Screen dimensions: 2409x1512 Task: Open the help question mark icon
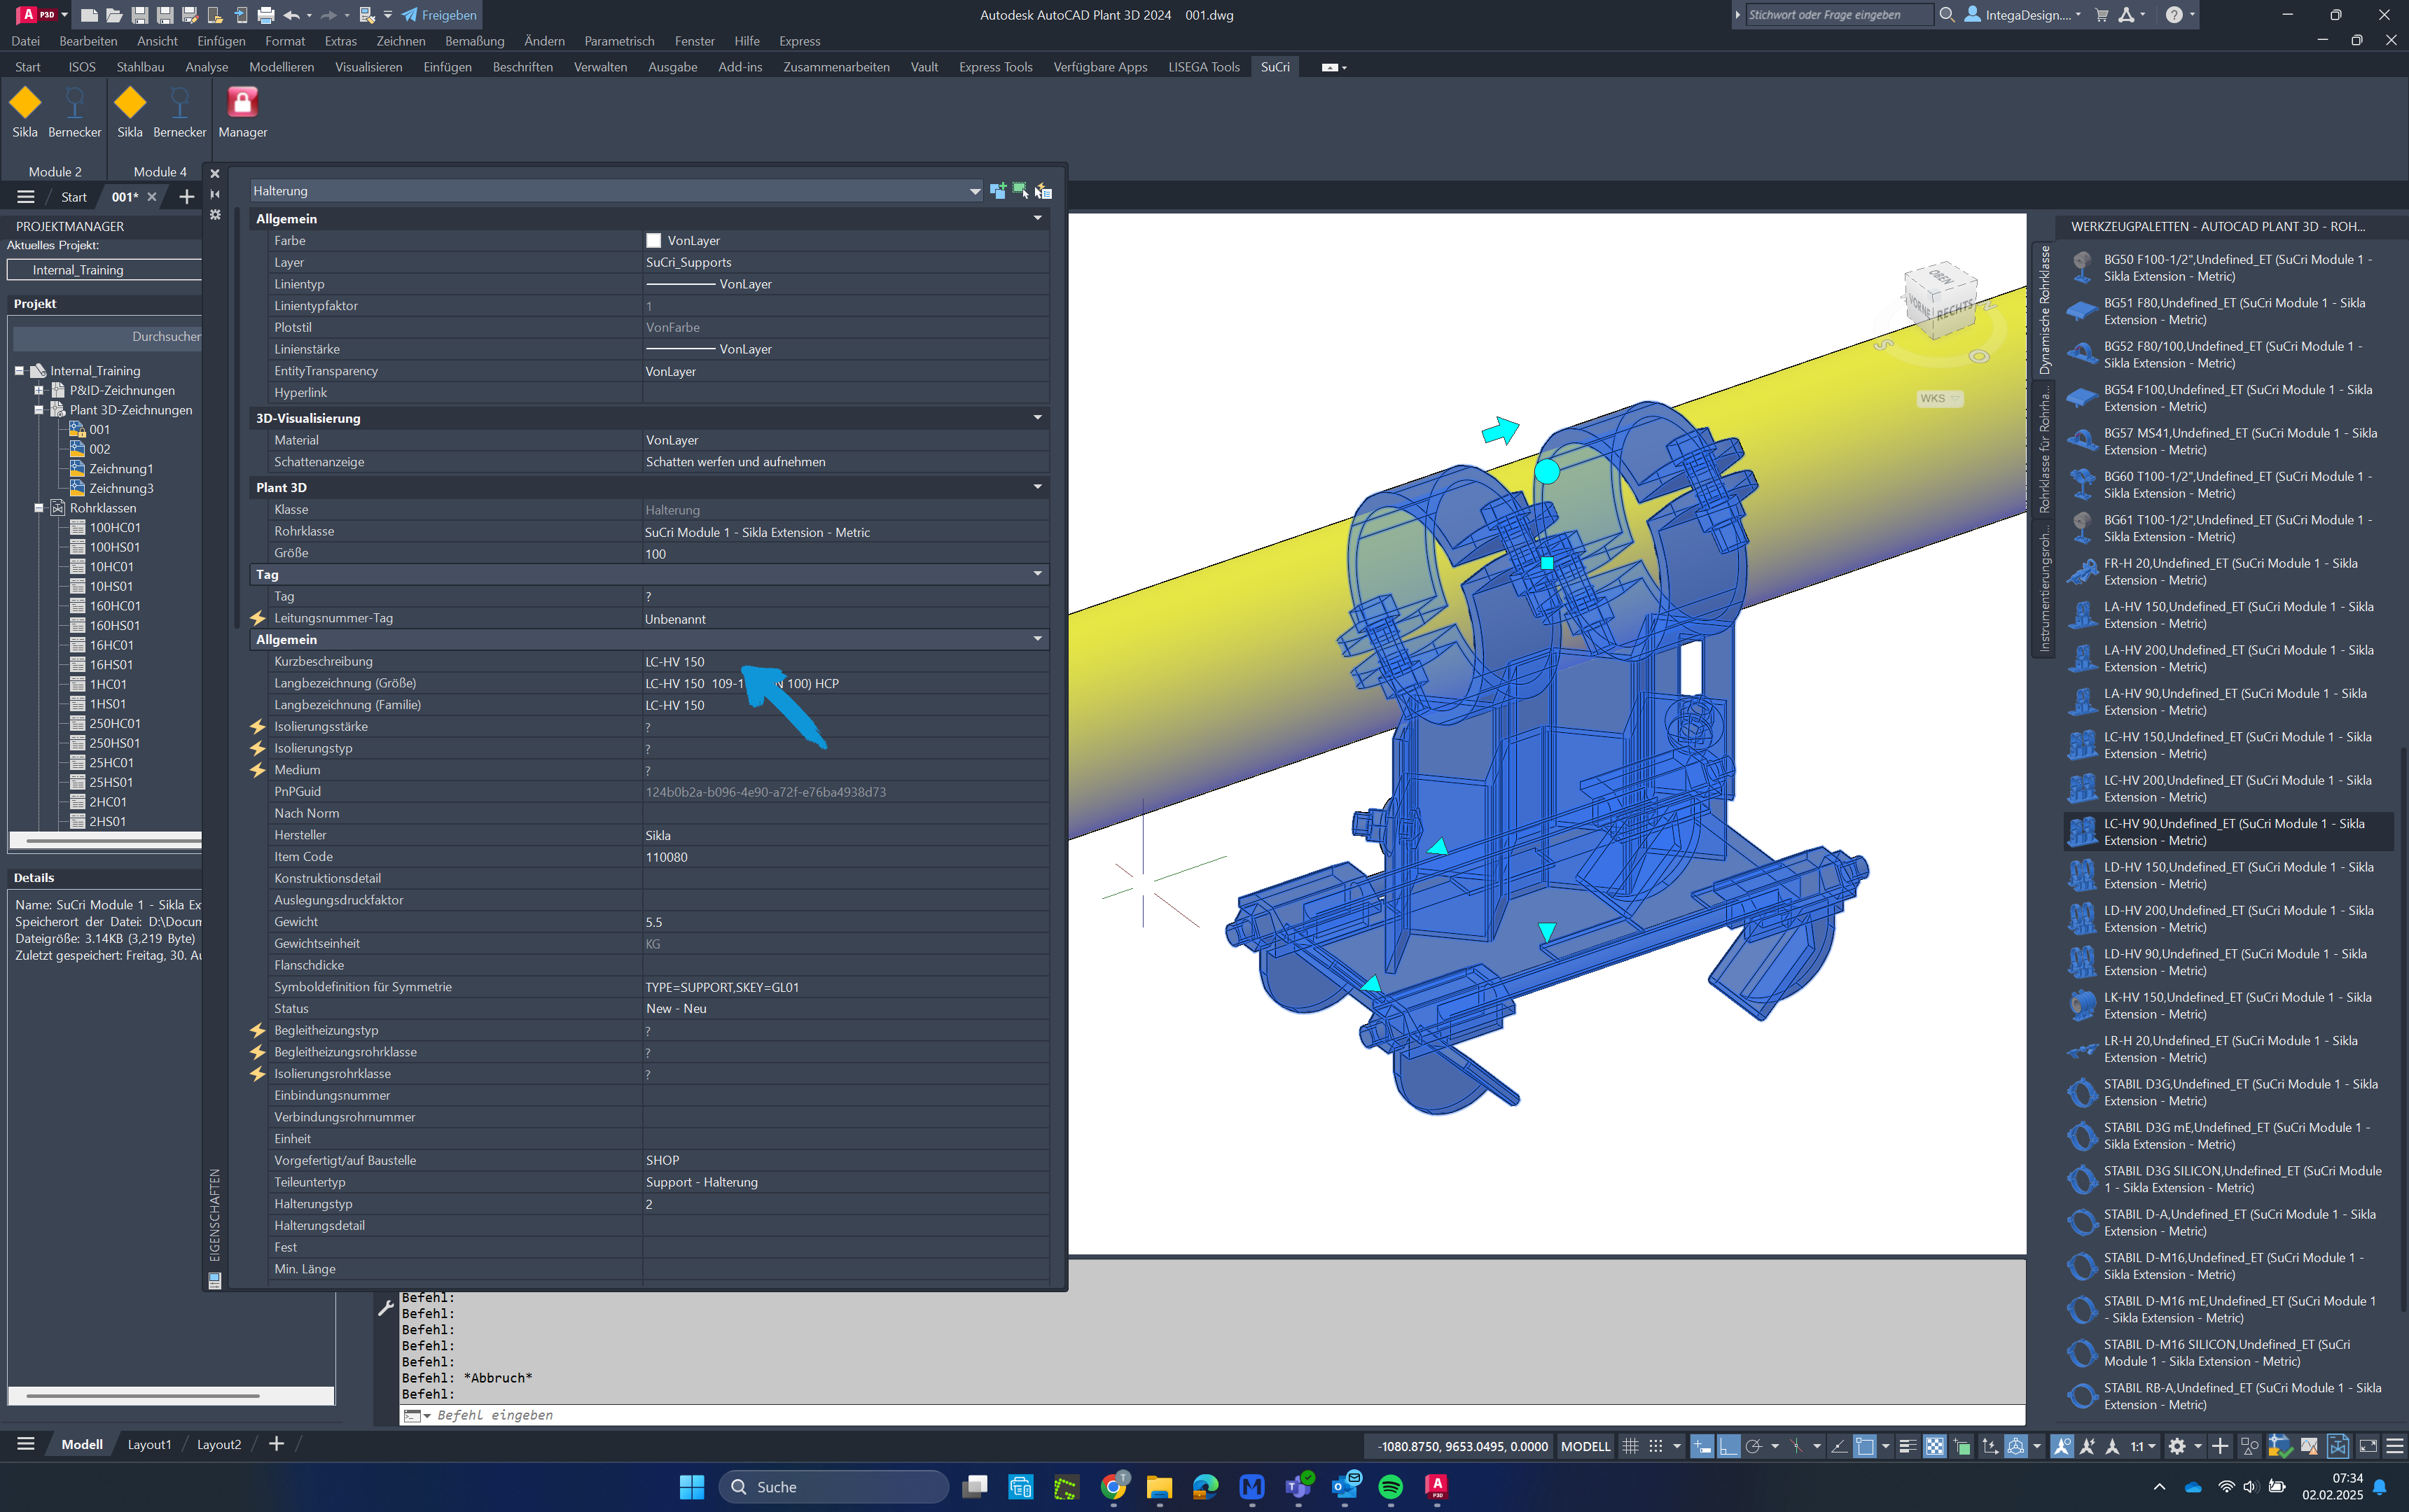[x=2174, y=15]
